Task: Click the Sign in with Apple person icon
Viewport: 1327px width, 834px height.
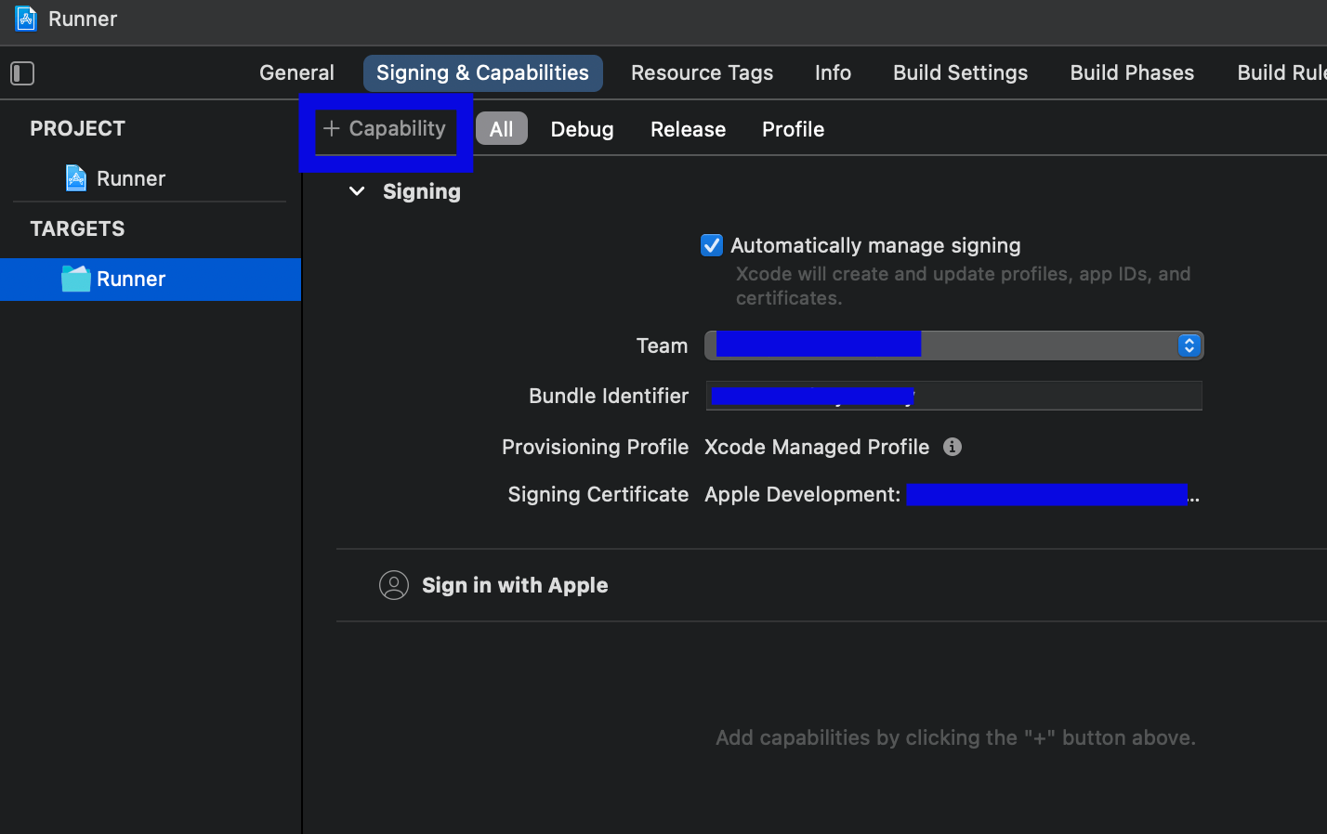Action: pyautogui.click(x=394, y=585)
